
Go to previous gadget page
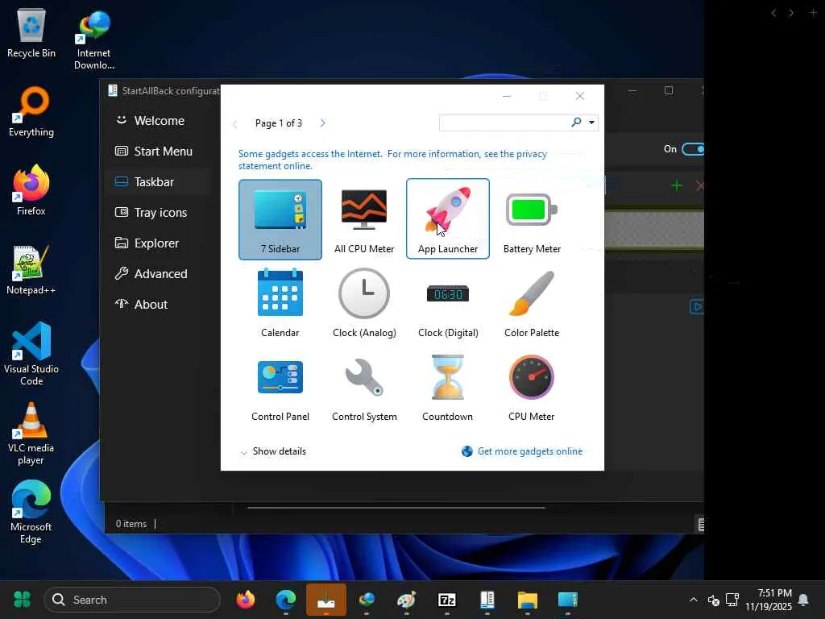click(x=235, y=123)
